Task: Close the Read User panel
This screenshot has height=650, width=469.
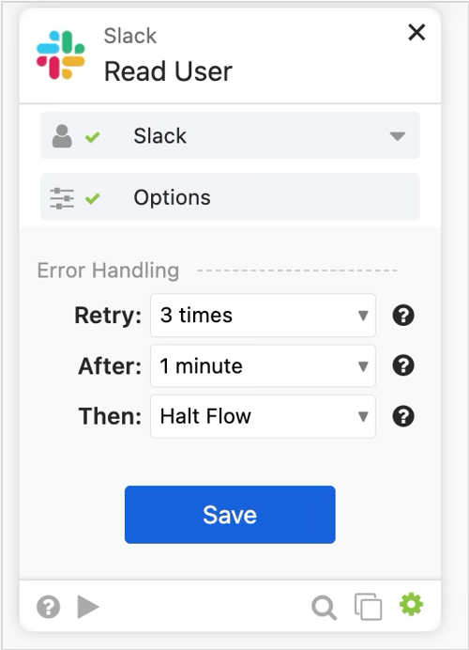Action: pyautogui.click(x=416, y=32)
